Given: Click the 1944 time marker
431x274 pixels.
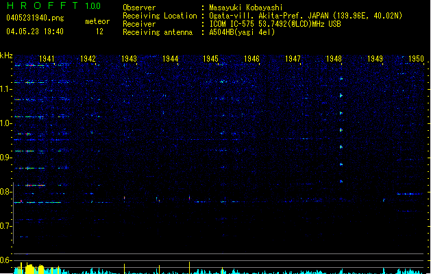Looking at the screenshot, I should [170, 58].
